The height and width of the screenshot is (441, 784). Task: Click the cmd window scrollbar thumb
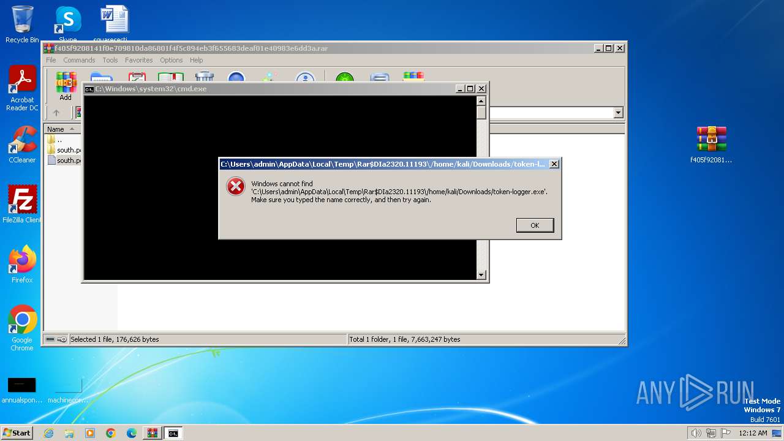click(481, 113)
